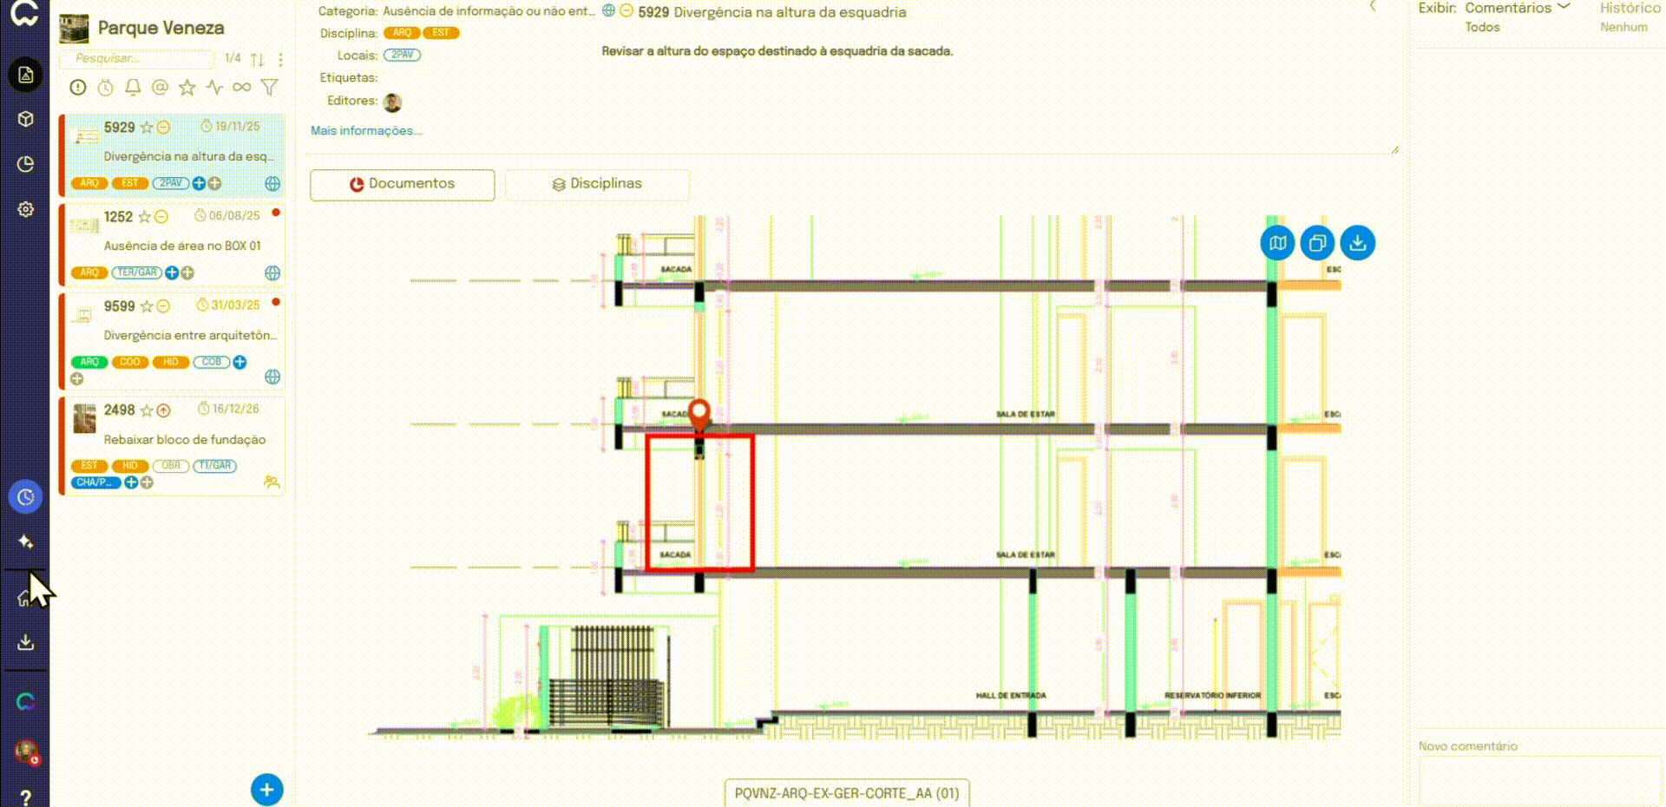Click the red location pin on the drawing
Viewport: 1666px width, 807px height.
[699, 414]
